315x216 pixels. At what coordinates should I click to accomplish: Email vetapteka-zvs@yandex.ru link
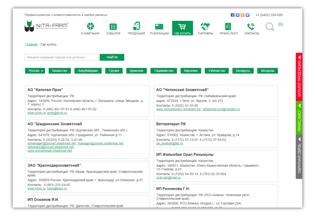221,109
